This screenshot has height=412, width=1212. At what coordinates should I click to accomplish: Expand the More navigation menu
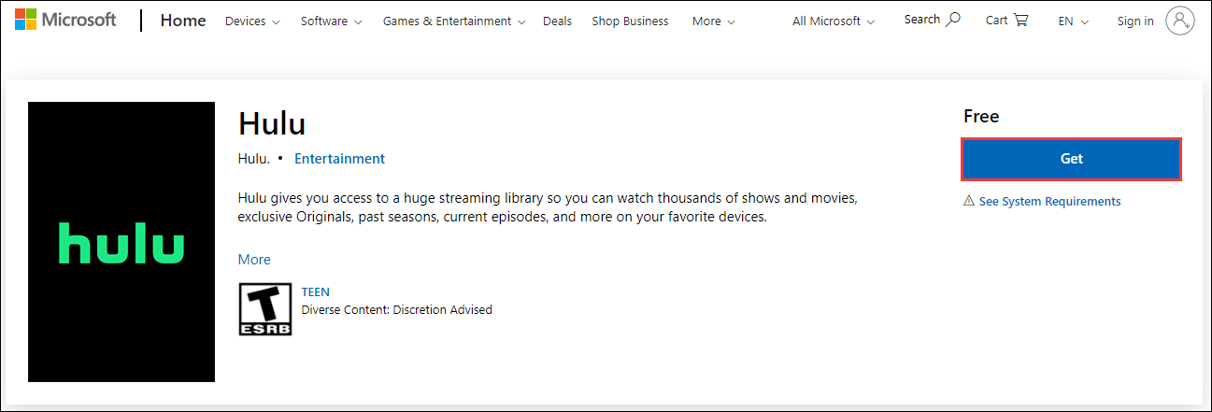(713, 21)
